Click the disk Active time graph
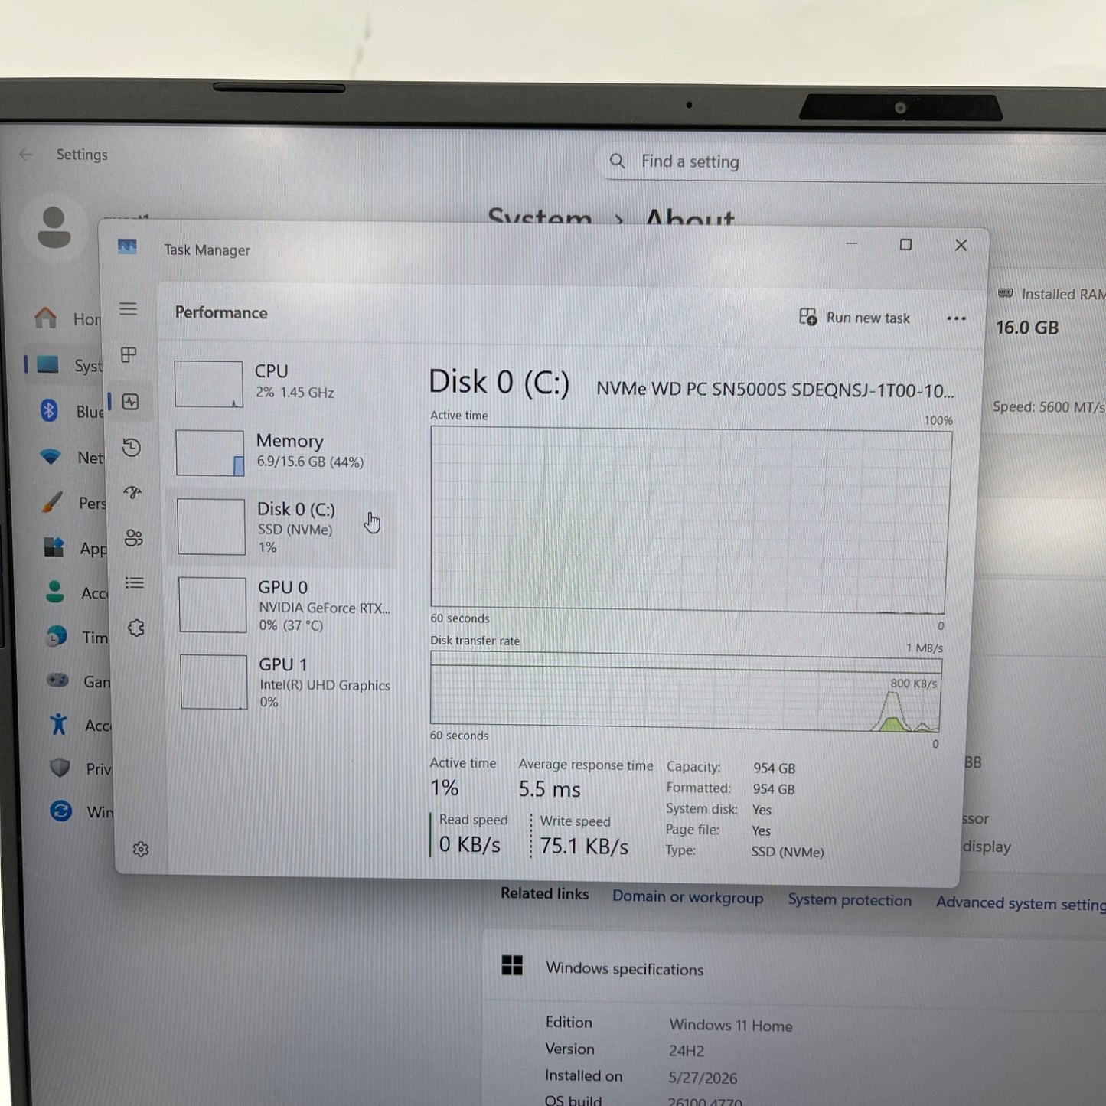Viewport: 1106px width, 1106px height. [x=690, y=520]
